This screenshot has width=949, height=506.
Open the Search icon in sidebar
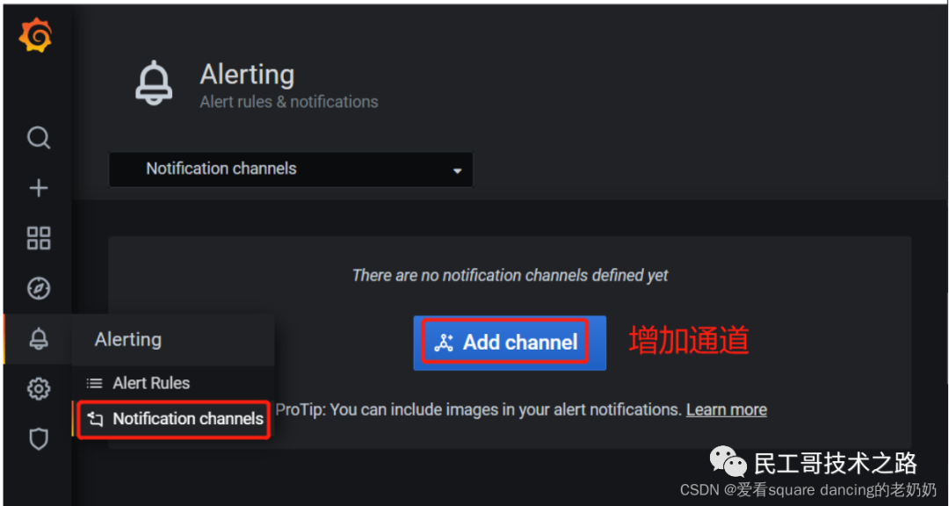[x=39, y=138]
